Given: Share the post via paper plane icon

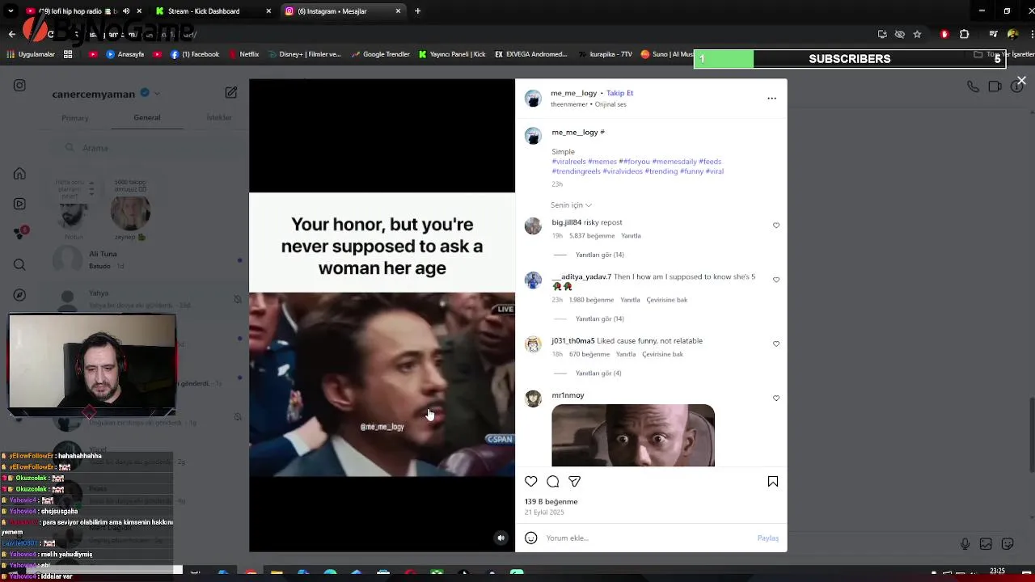Looking at the screenshot, I should pos(574,482).
